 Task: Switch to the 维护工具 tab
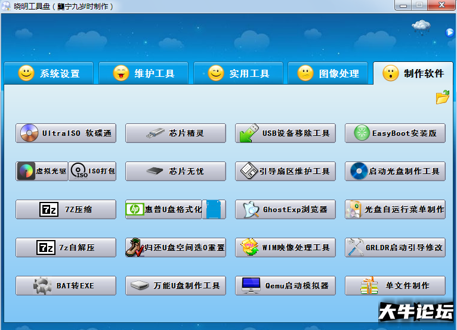point(143,73)
